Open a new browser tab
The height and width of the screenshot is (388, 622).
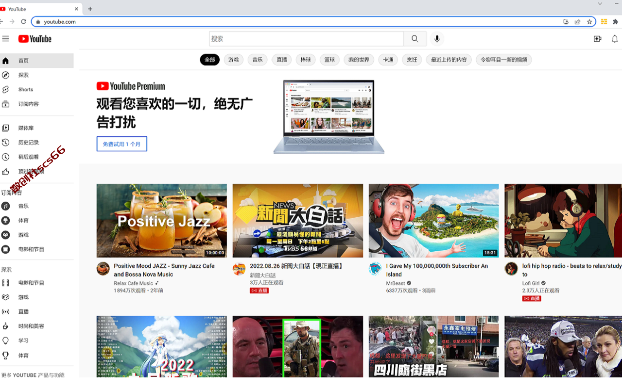click(90, 9)
